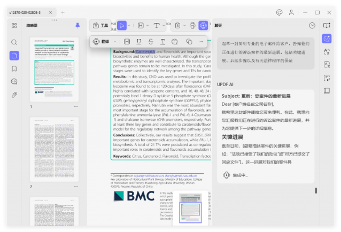This screenshot has height=232, width=341.
Task: Open the user account icon
Action: (291, 12)
